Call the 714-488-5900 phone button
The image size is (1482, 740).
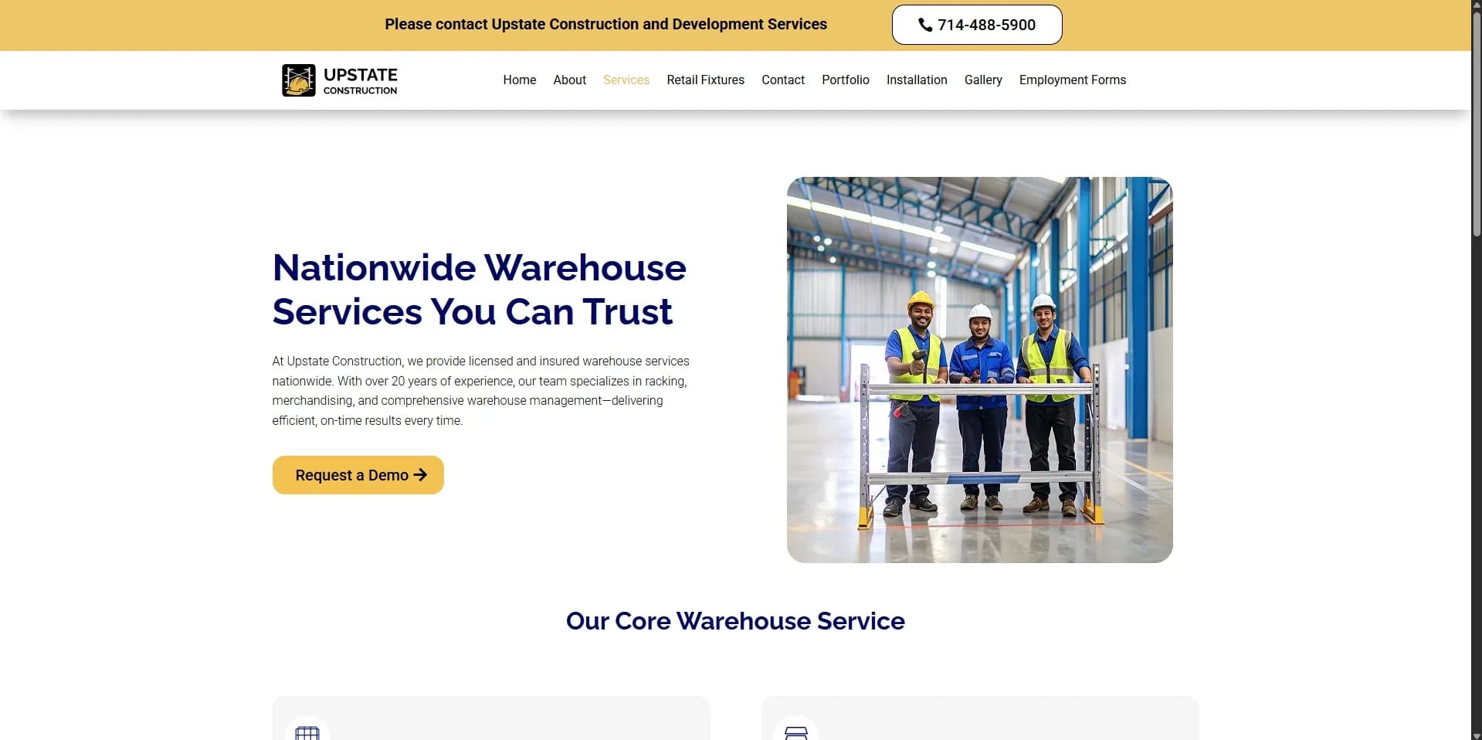pos(976,25)
